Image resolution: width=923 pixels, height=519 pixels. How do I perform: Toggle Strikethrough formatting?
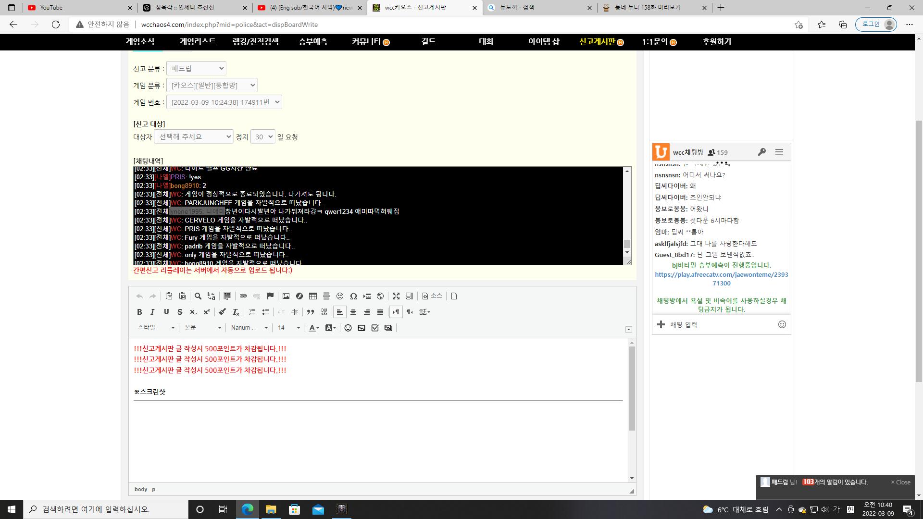180,312
